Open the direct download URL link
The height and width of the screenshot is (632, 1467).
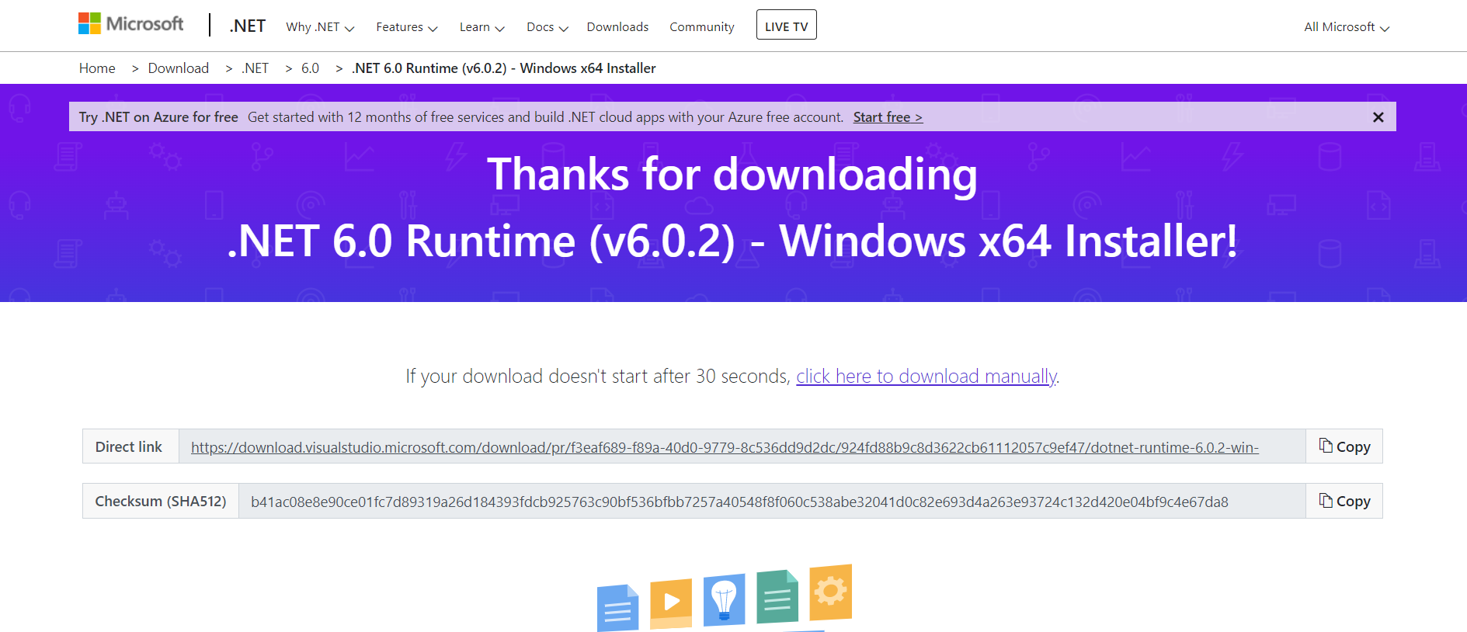(x=725, y=447)
